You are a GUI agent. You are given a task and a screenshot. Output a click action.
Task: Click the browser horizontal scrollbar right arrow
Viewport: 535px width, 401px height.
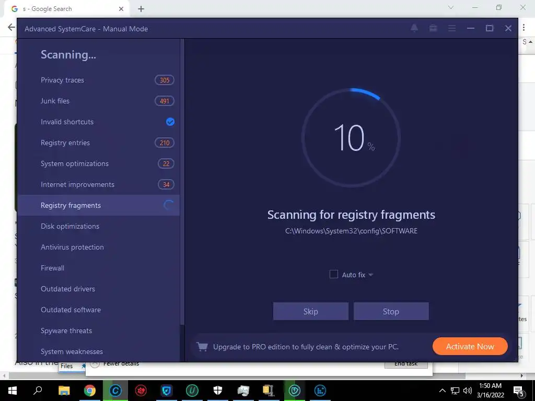pyautogui.click(x=521, y=376)
